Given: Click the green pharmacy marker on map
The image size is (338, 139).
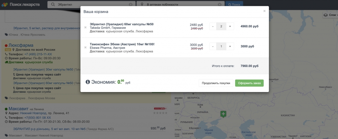Looking at the screenshot, I should click(223, 114).
